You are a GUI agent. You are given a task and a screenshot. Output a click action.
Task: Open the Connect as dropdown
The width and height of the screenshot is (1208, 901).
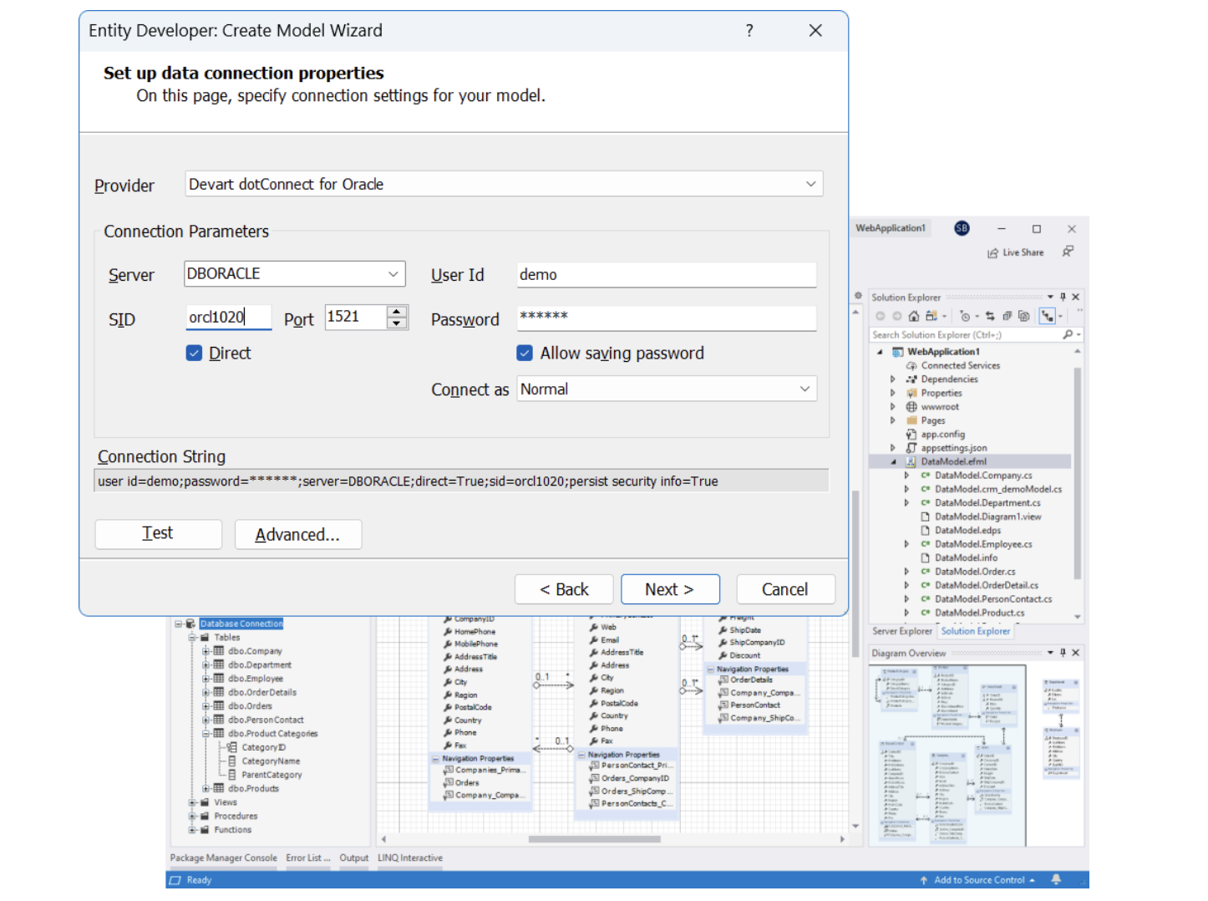(x=804, y=389)
